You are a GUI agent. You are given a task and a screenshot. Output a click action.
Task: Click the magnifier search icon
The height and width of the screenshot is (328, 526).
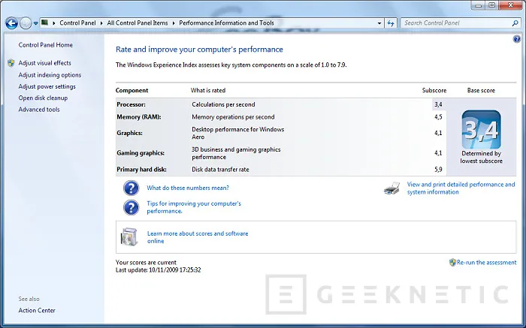(x=515, y=23)
